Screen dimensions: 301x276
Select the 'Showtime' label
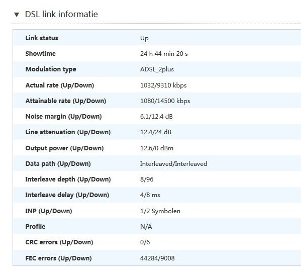41,53
